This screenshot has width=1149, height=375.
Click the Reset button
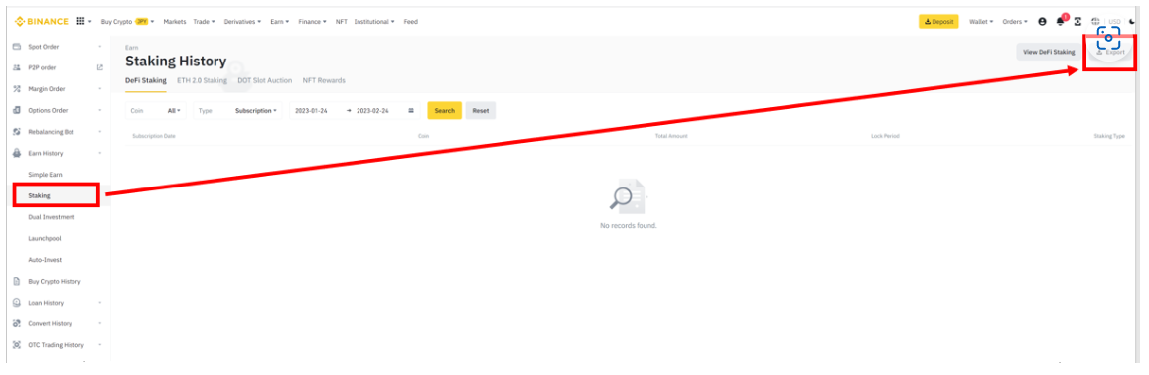click(480, 110)
